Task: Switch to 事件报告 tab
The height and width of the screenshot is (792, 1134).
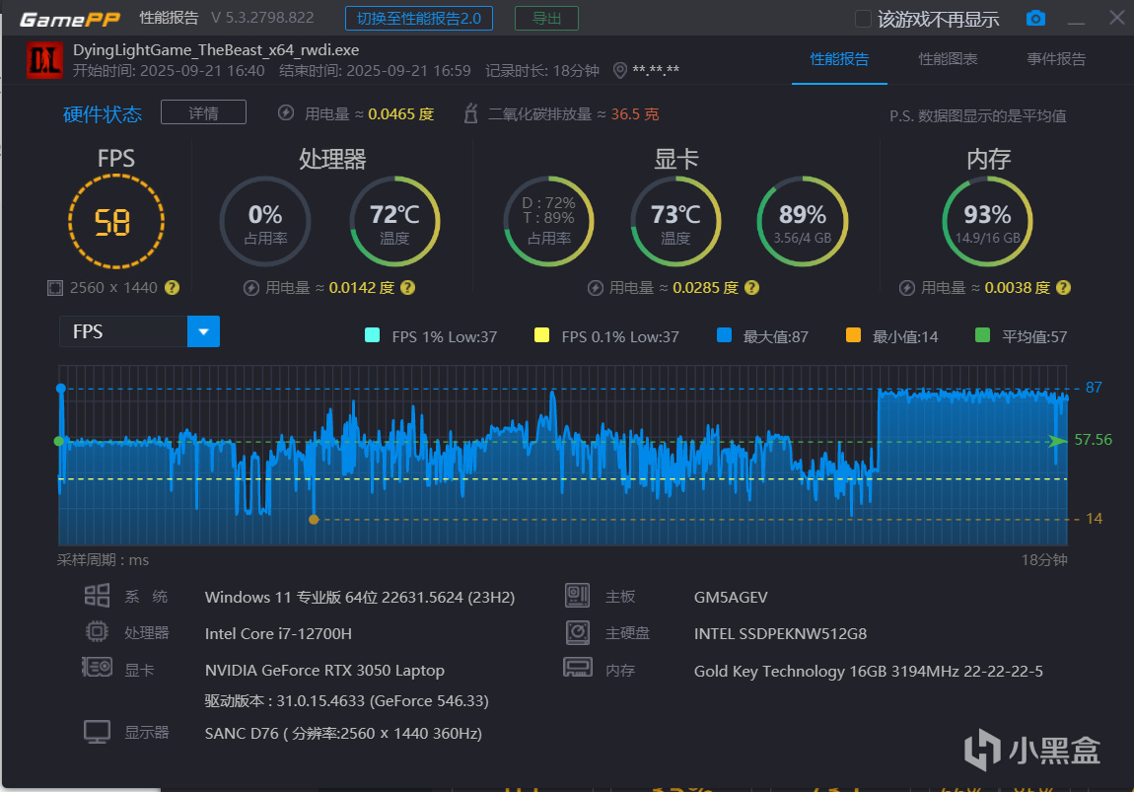Action: pos(1056,59)
